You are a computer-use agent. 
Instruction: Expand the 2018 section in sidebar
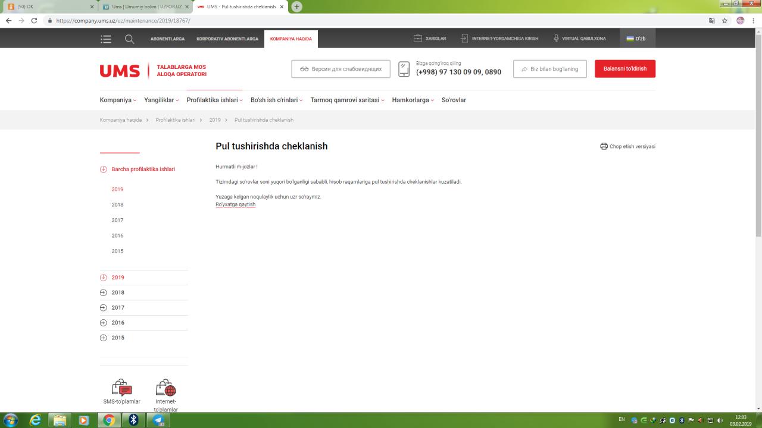coord(103,292)
